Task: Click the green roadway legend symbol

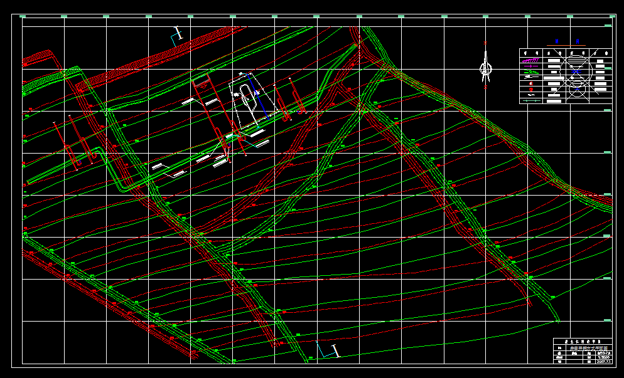Action: pyautogui.click(x=531, y=72)
